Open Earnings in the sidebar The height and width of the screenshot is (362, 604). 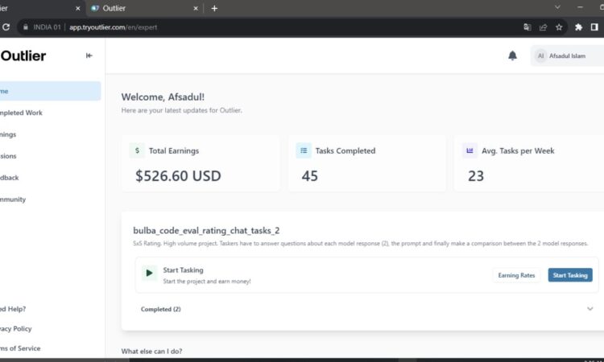click(x=8, y=134)
